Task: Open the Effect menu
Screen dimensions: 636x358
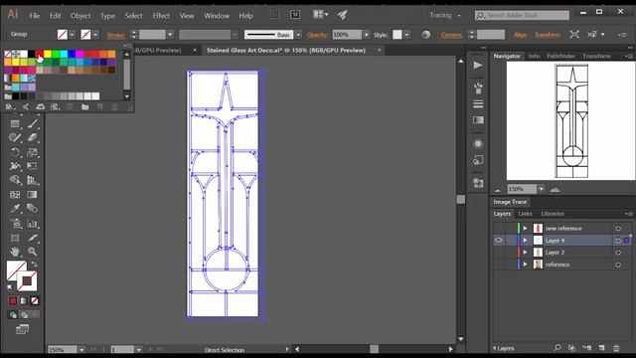Action: click(x=161, y=16)
